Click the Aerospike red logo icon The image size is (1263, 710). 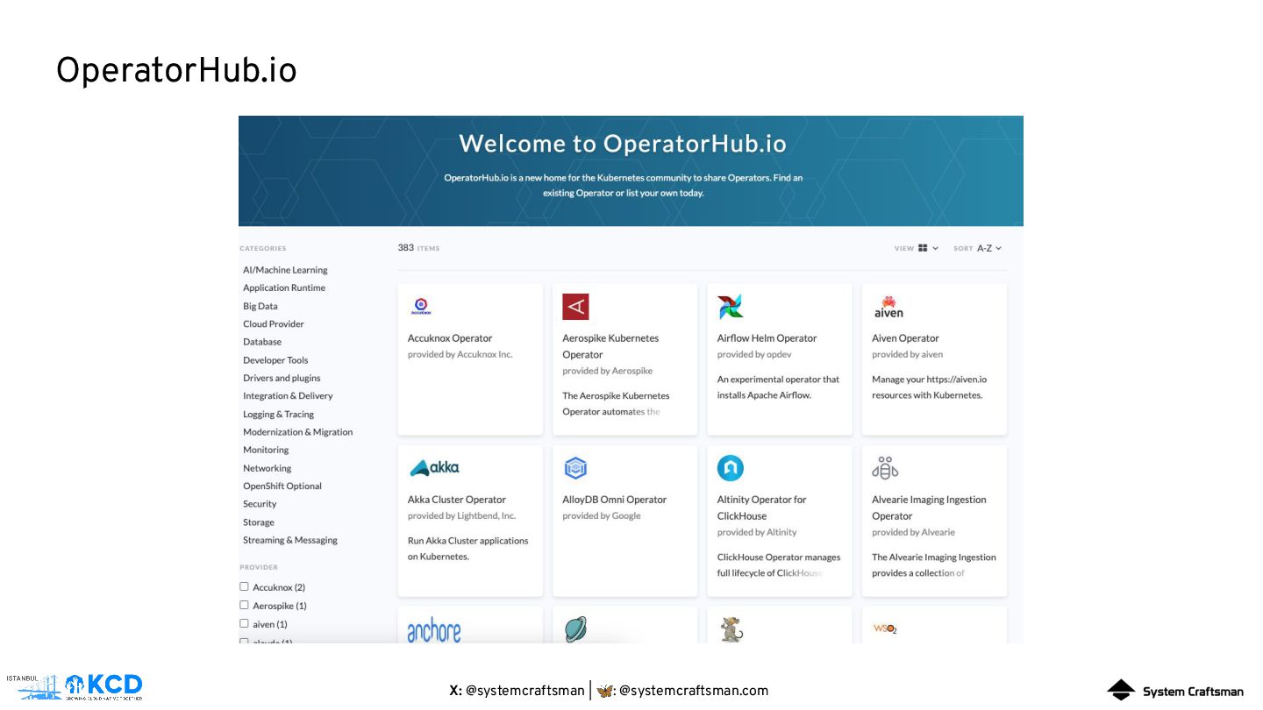pos(575,307)
